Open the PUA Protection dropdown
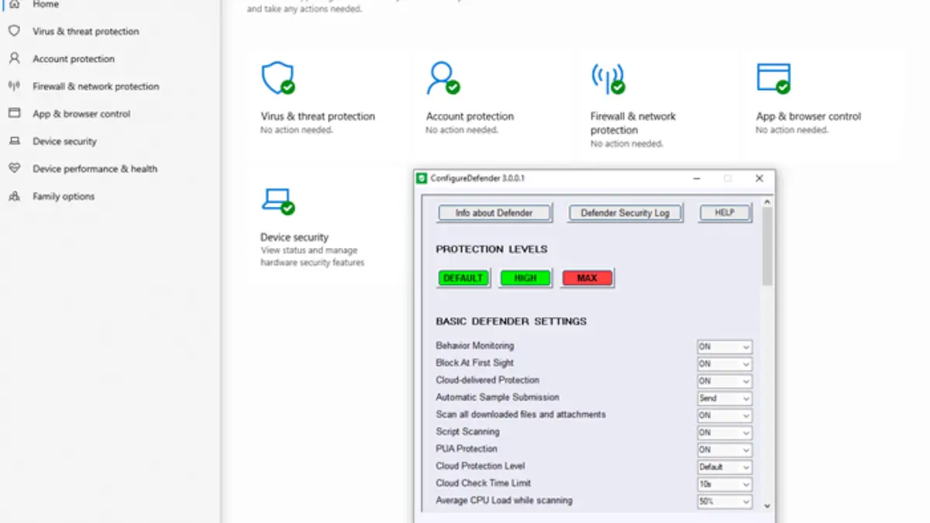The height and width of the screenshot is (523, 930). tap(725, 449)
